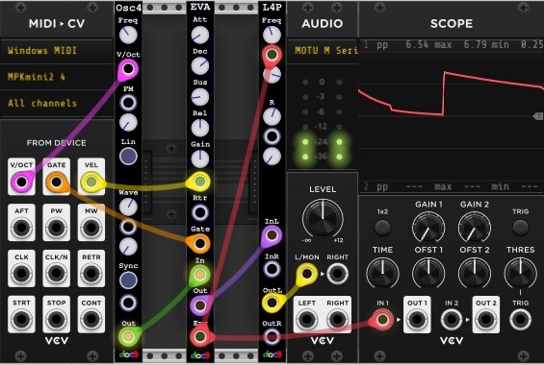
Task: Click the AFT output jack on MIDI-CV
Action: (x=21, y=228)
